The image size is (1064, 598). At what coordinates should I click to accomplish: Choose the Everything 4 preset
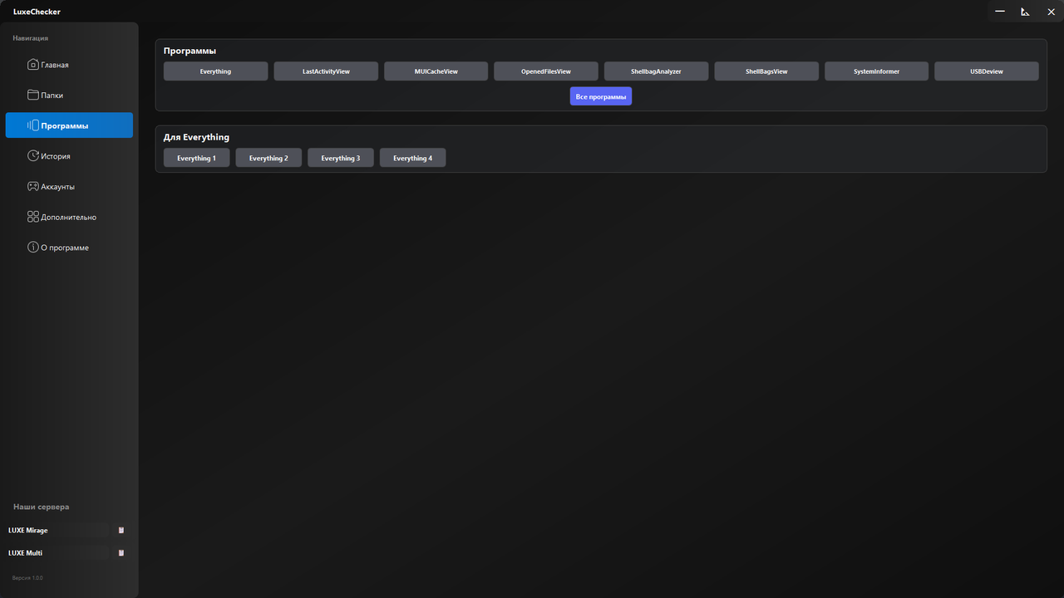tap(413, 158)
